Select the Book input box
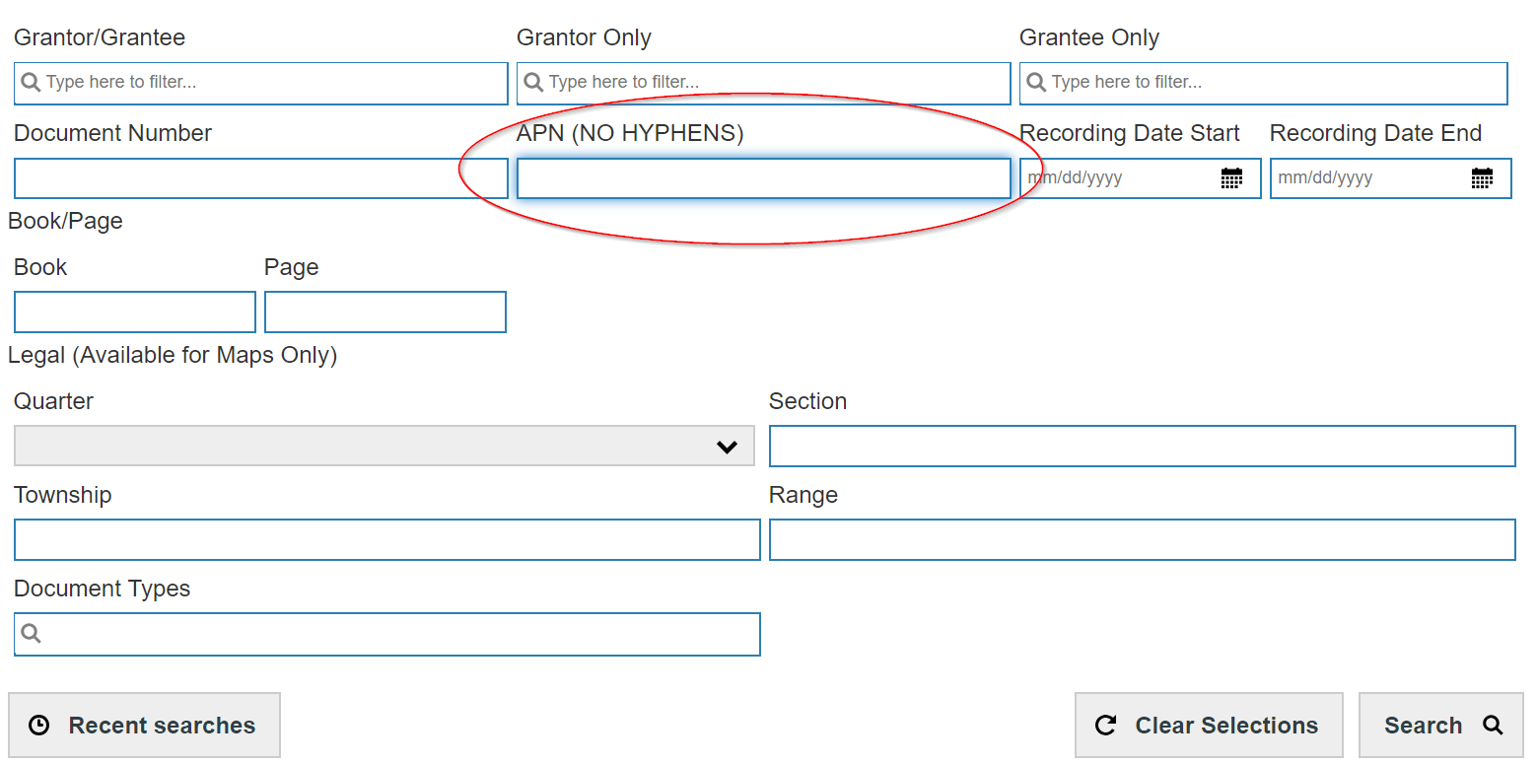Screen dimensions: 1537x764 pos(134,312)
